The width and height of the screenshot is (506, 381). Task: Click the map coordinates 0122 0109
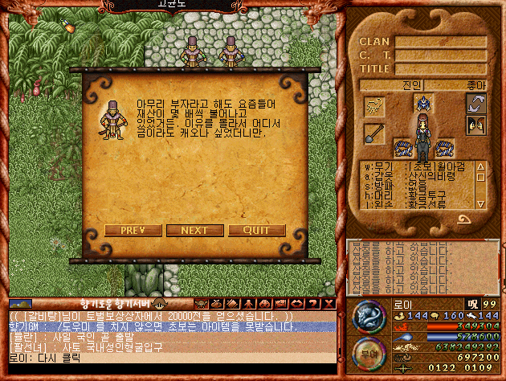(x=460, y=368)
